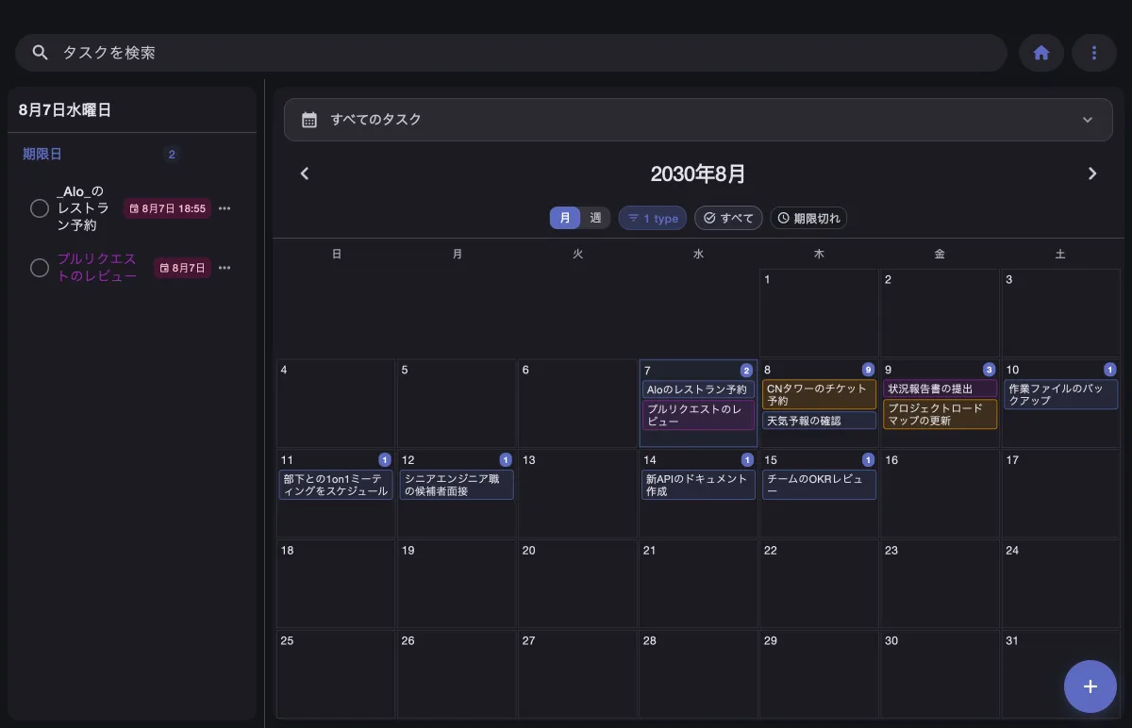Open the search field magnifier icon

point(40,53)
